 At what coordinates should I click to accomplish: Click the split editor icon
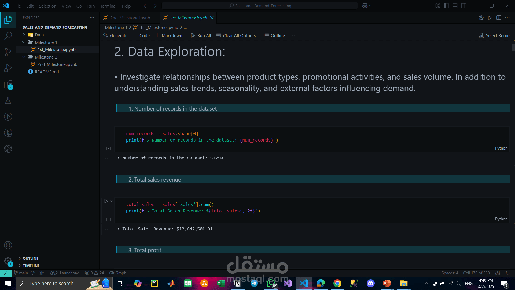499,18
